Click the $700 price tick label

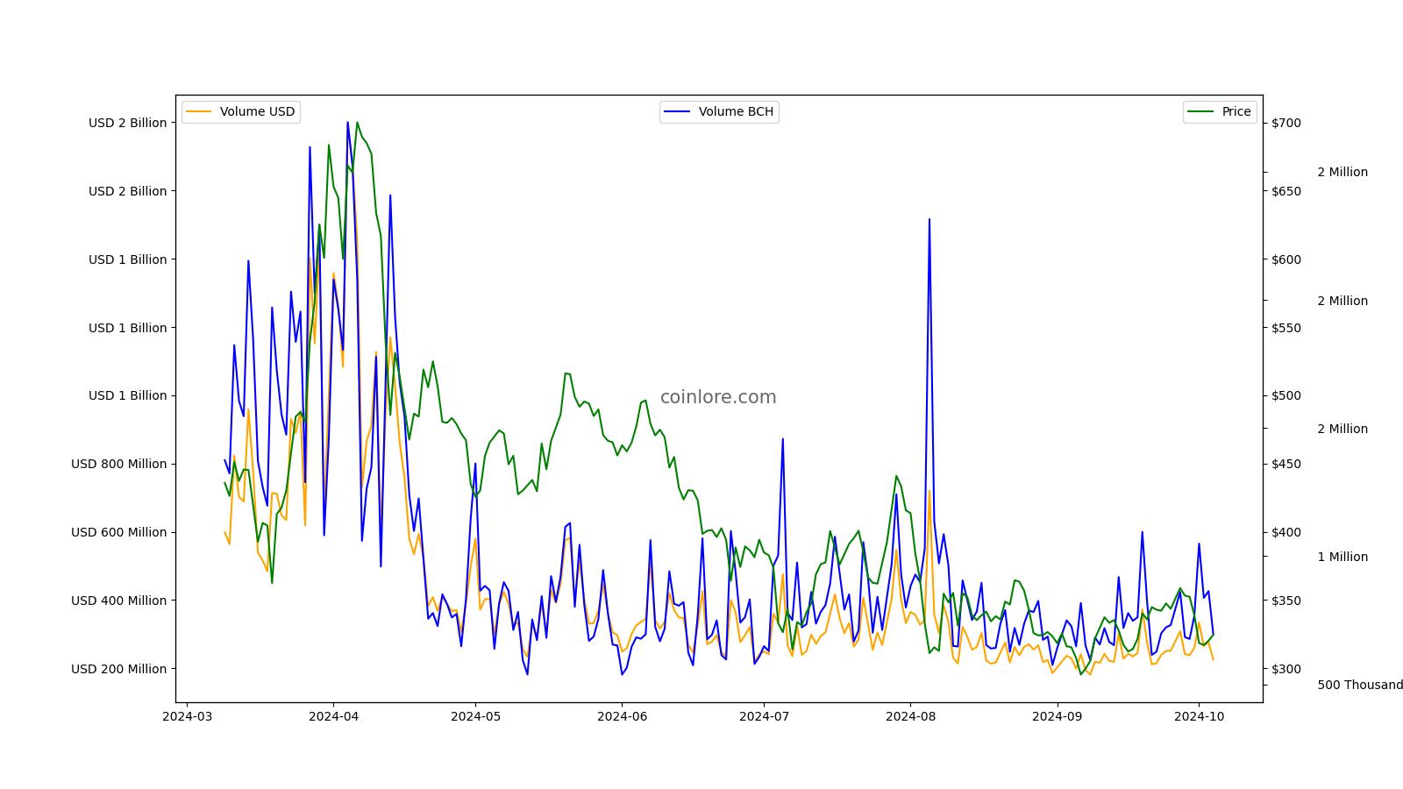[1286, 123]
